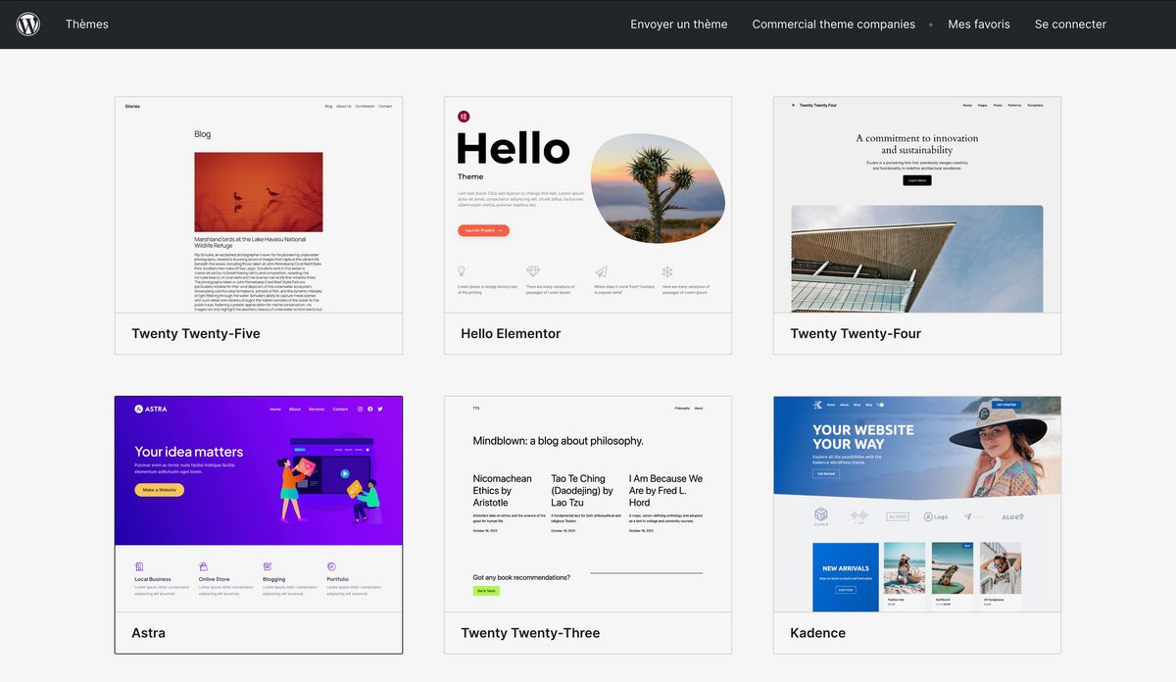This screenshot has height=682, width=1176.
Task: Click the Twenty Twenty-Three theme title
Action: tap(530, 633)
